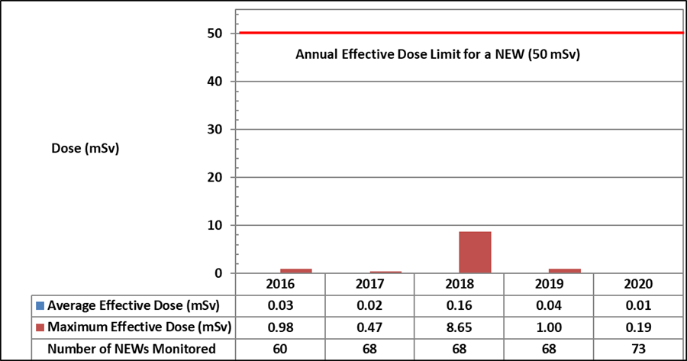Select the 60 NEWs monitored cell for 2016

pyautogui.click(x=280, y=349)
